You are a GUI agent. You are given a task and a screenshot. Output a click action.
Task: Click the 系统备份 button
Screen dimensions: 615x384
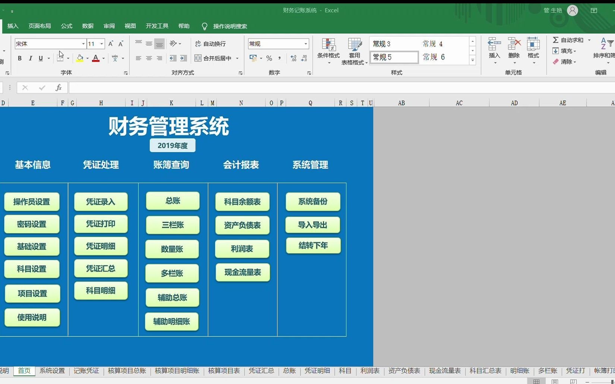[x=313, y=202]
